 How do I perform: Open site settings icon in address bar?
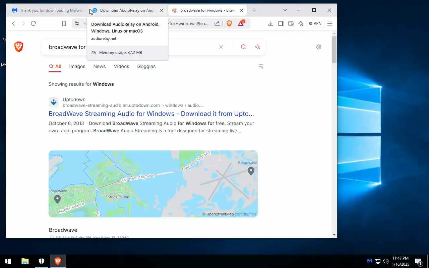click(x=77, y=23)
